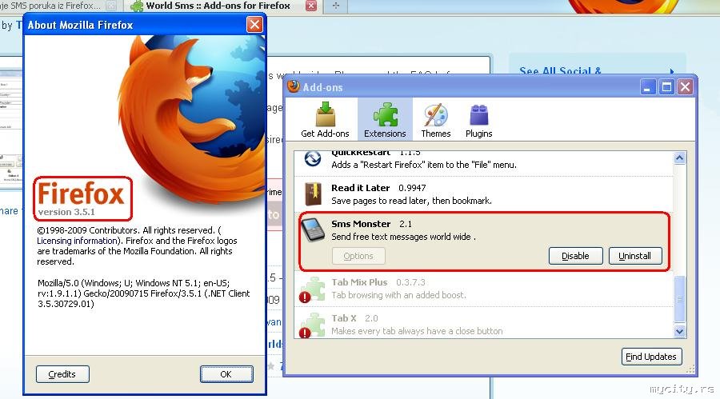Select the Sms Monster phone icon
This screenshot has height=399, width=720.
313,229
